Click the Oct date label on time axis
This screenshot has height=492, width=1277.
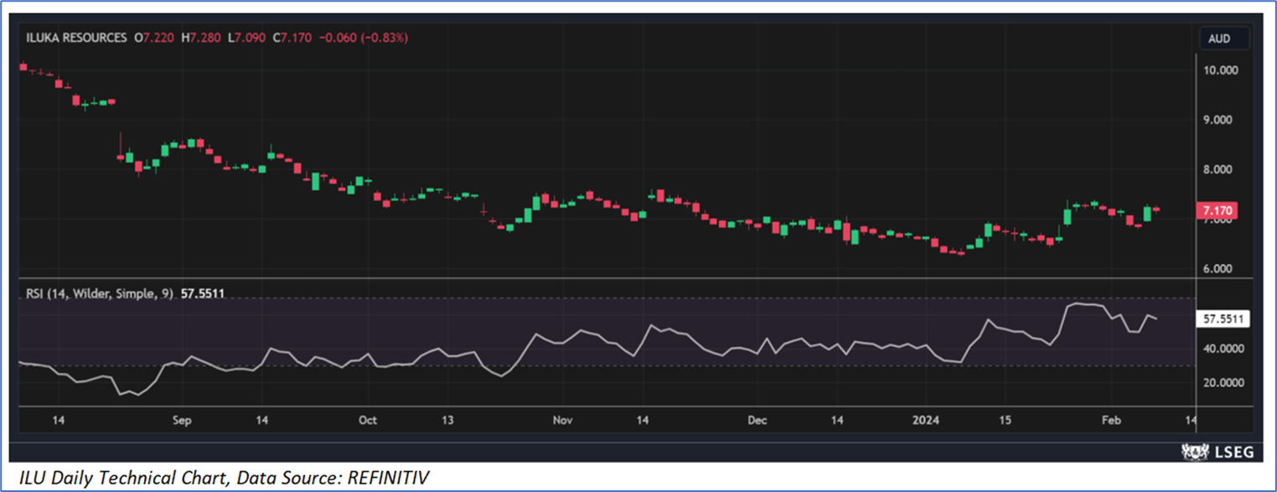[x=367, y=419]
